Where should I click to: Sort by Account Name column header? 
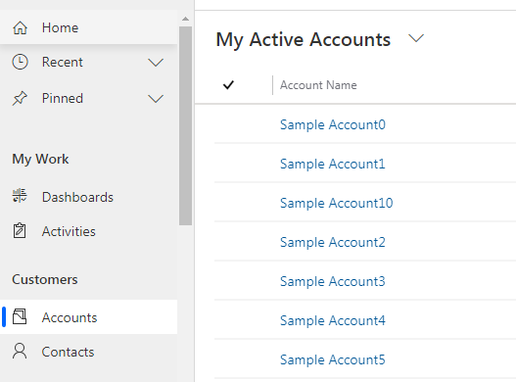[318, 85]
